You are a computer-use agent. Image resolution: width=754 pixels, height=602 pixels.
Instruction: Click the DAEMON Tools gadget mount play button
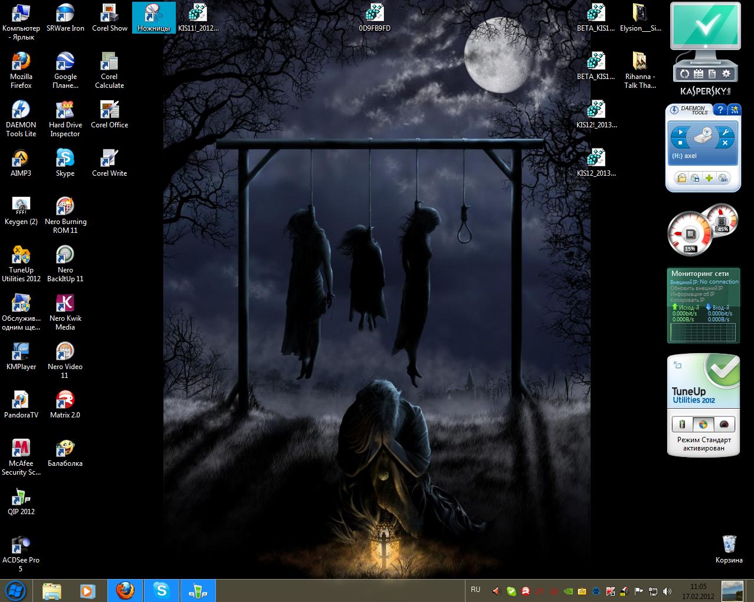680,131
